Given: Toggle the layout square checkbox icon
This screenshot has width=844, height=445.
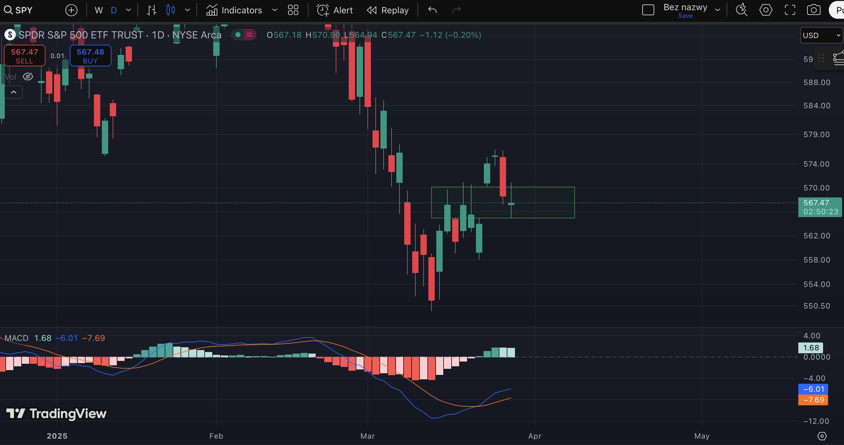Looking at the screenshot, I should pos(648,10).
